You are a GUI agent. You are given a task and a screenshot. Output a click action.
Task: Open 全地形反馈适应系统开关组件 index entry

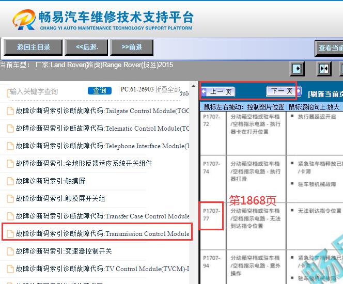84,163
